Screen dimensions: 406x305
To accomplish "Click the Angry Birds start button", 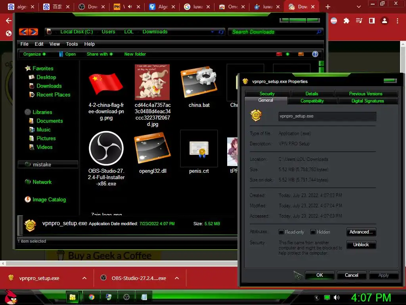I will [11, 297].
